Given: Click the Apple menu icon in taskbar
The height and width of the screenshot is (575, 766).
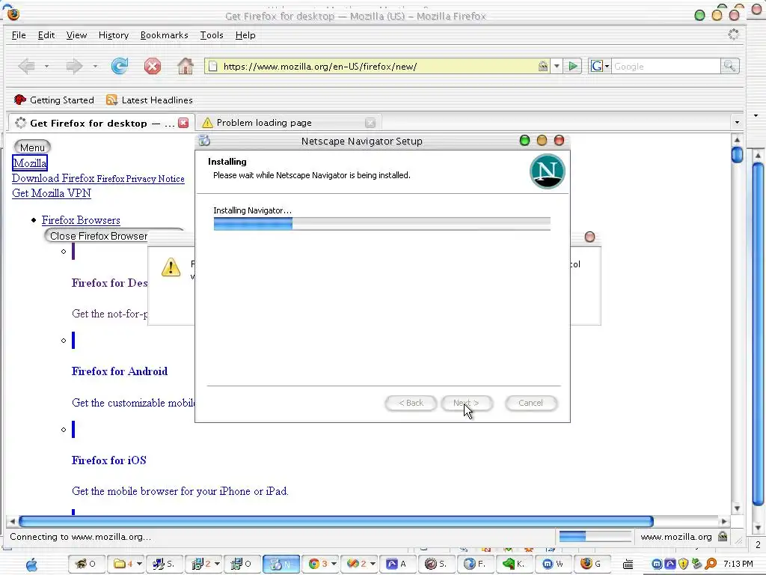Looking at the screenshot, I should (x=31, y=565).
